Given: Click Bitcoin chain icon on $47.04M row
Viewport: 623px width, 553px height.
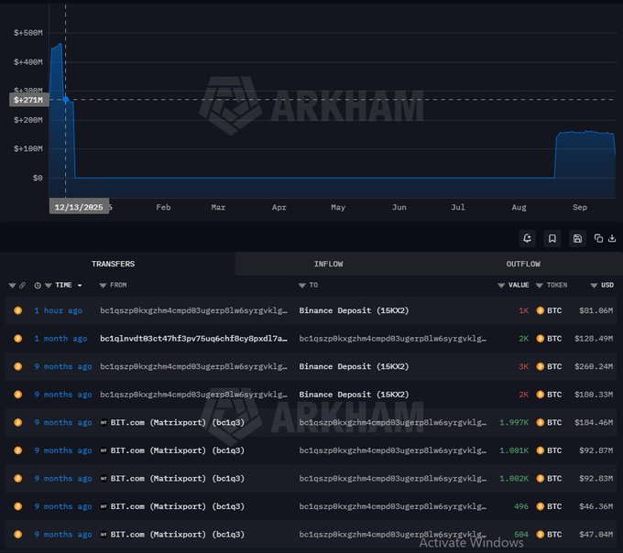Looking at the screenshot, I should [x=18, y=535].
